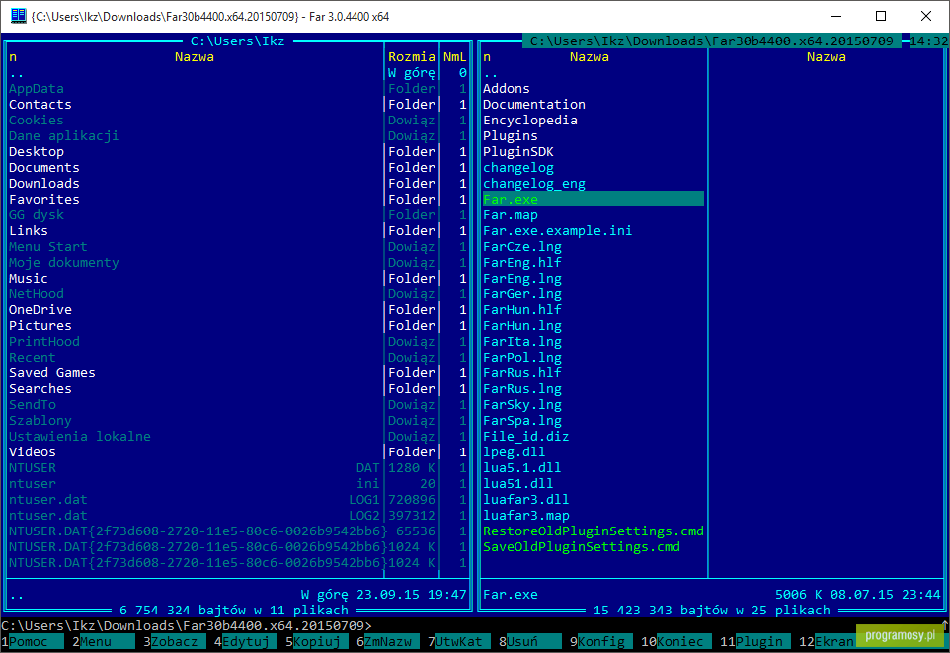Viewport: 950px width, 653px height.
Task: Click the right panel's Far30b4400 path title
Action: tap(711, 41)
